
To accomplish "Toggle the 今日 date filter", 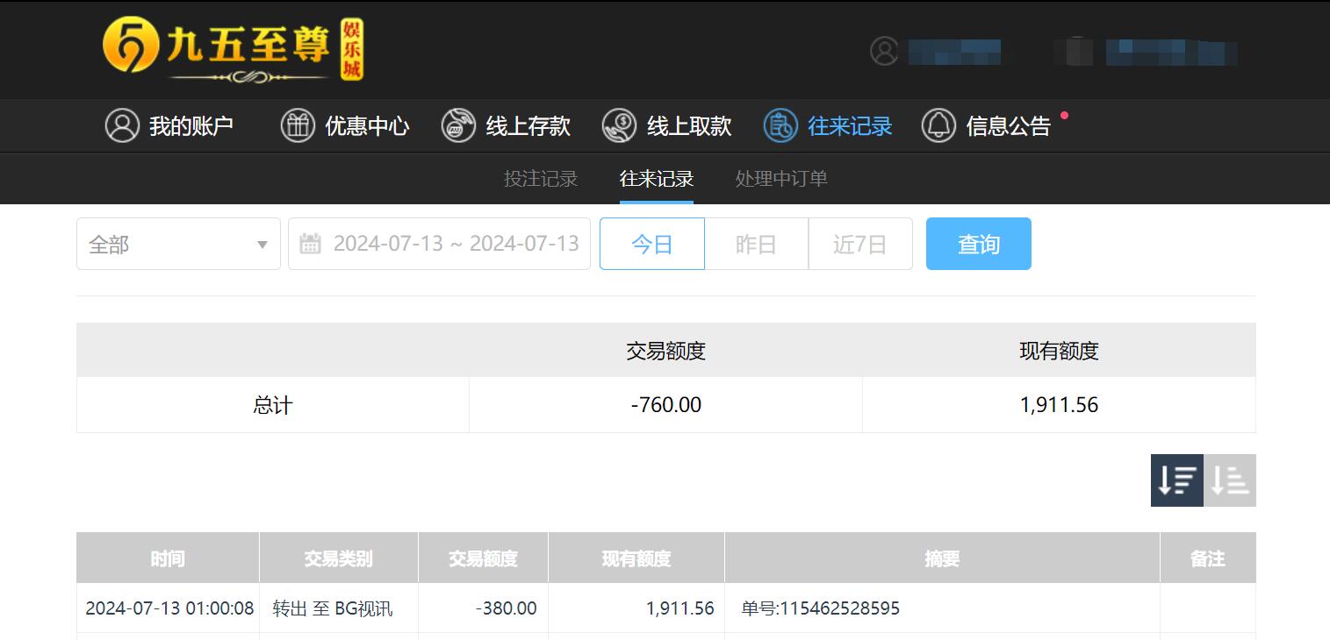I will pyautogui.click(x=651, y=244).
